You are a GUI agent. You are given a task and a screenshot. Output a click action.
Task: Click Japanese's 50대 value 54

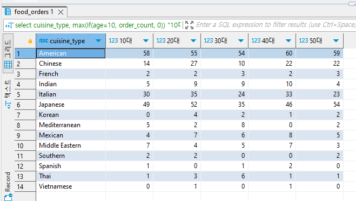point(319,105)
